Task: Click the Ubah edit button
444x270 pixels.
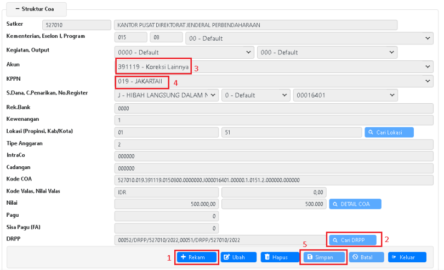Action: 238,257
